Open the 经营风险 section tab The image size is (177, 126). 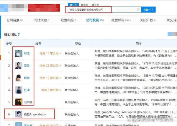click(x=68, y=20)
